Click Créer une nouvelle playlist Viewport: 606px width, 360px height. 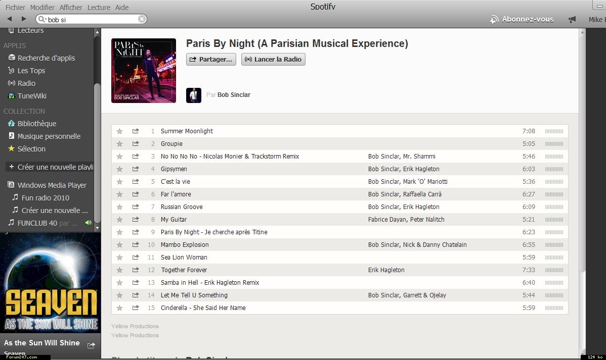(51, 167)
